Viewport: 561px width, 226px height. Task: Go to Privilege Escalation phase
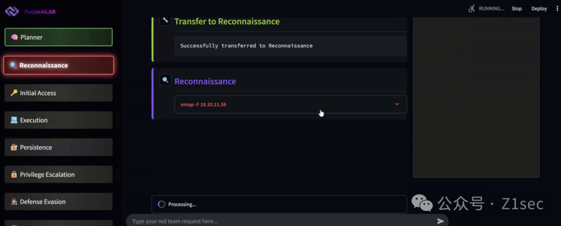pyautogui.click(x=58, y=175)
